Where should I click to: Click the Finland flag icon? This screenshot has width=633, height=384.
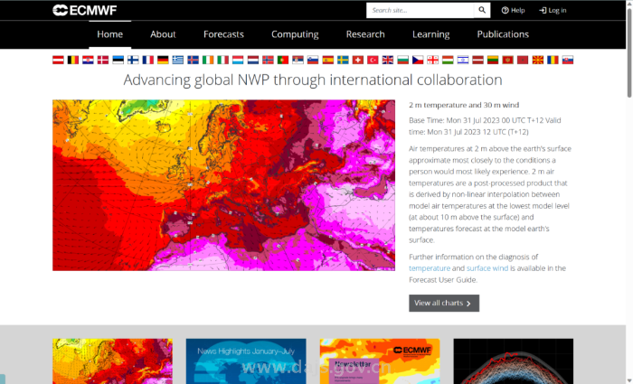(133, 61)
